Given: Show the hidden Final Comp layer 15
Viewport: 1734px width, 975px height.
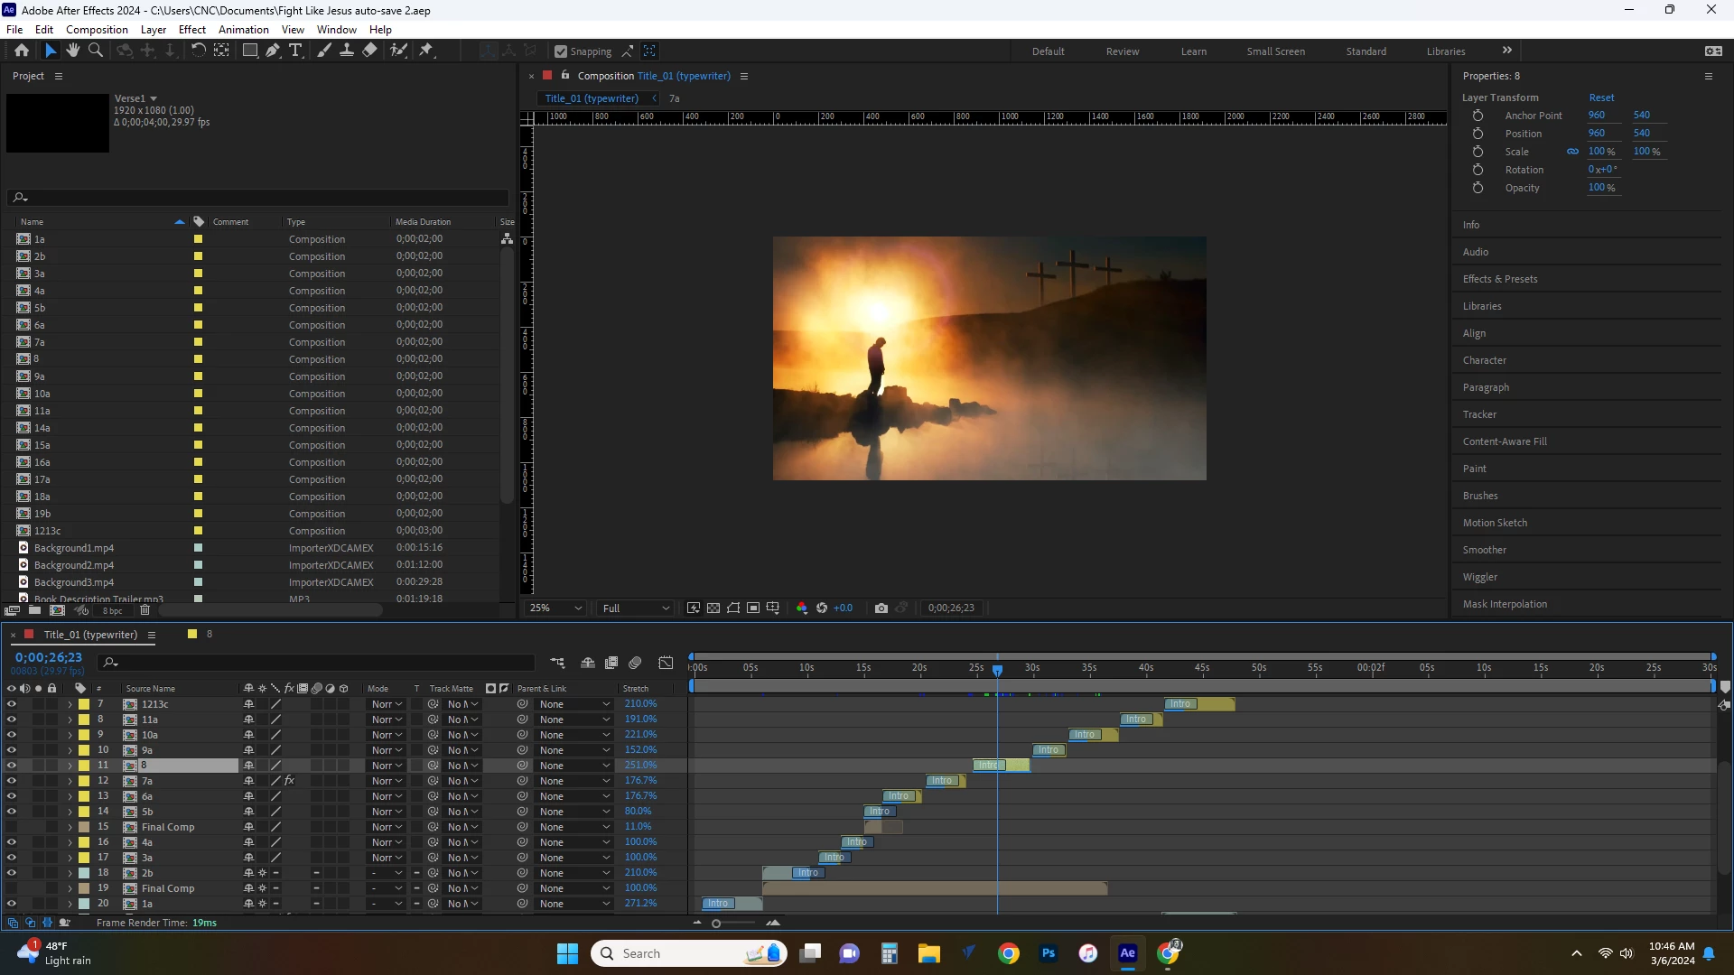Looking at the screenshot, I should pos(12,827).
